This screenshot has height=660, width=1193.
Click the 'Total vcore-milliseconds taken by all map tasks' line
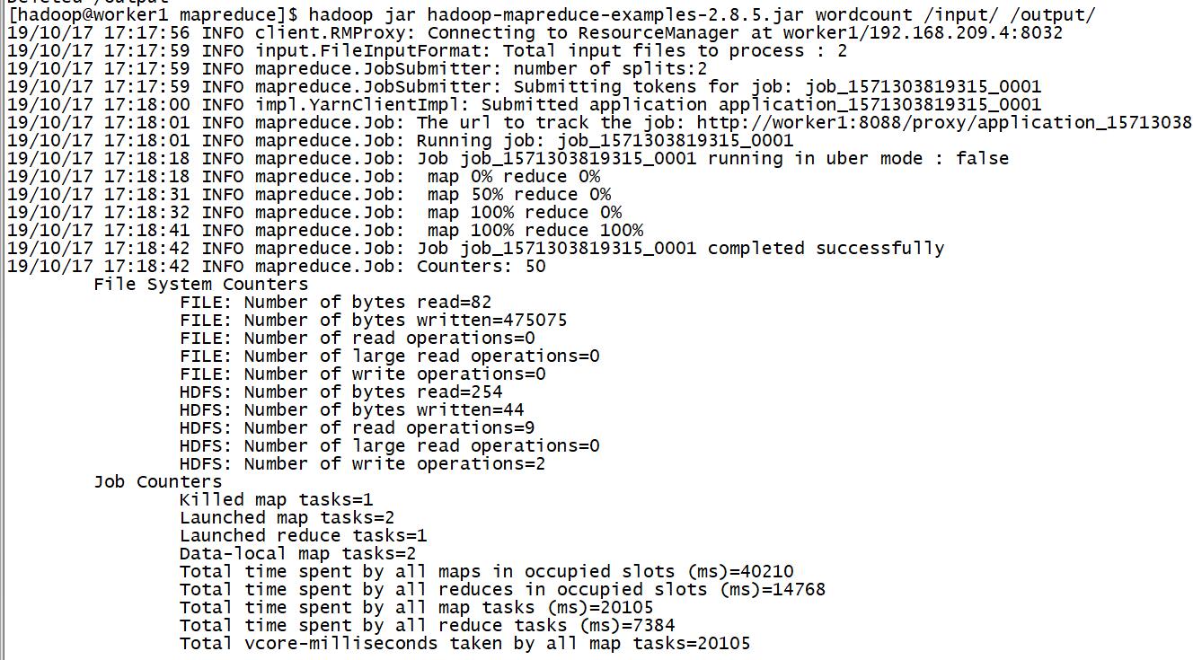click(464, 643)
